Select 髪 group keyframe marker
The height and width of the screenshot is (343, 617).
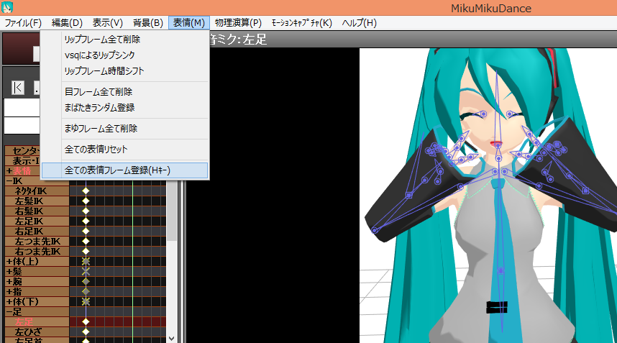pos(86,271)
